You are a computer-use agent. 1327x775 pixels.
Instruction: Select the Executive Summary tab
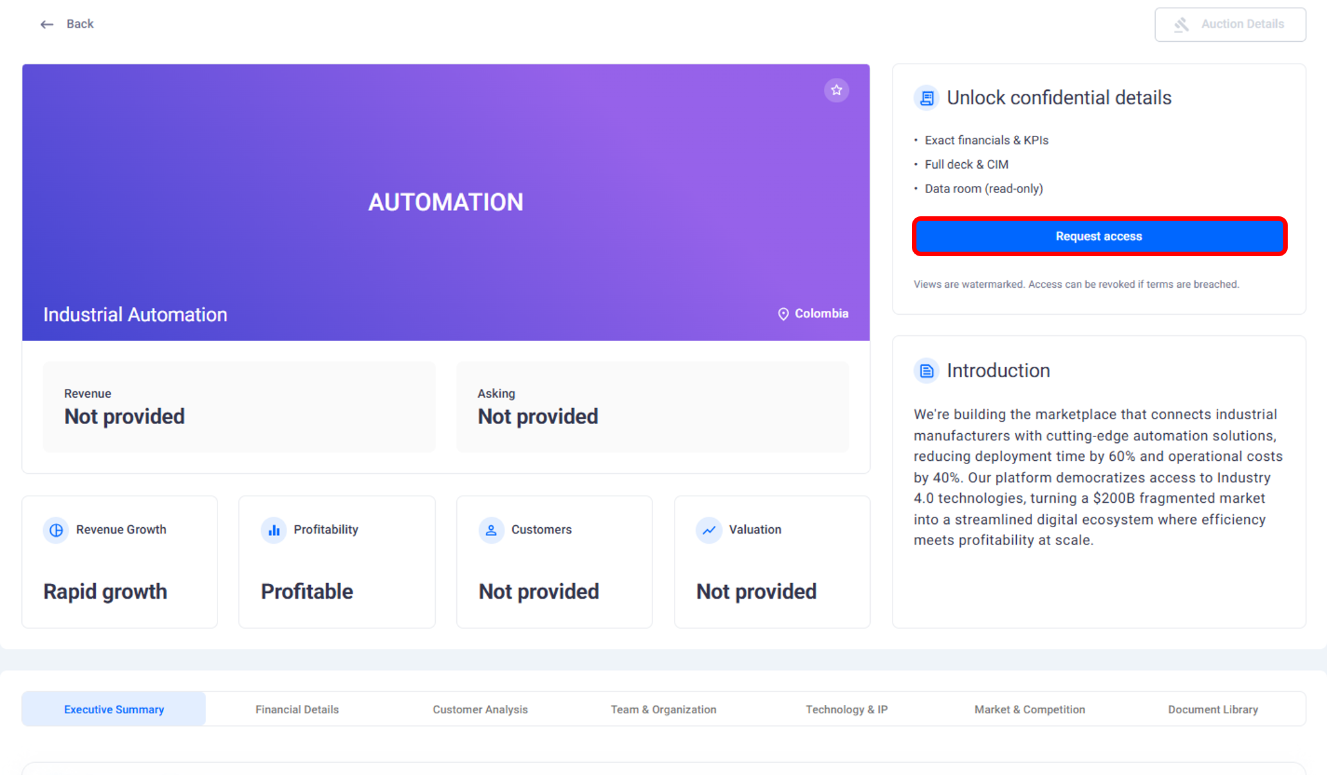[x=114, y=709]
